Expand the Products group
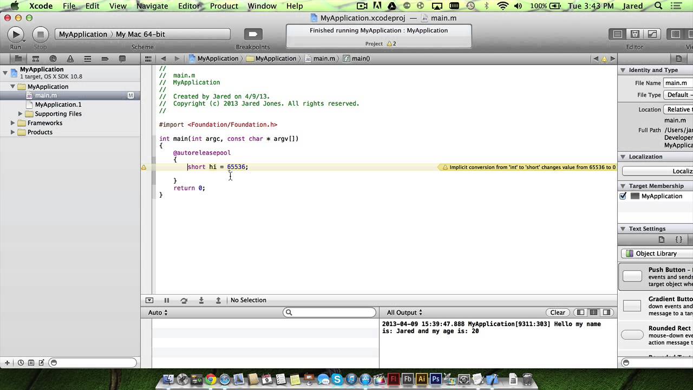The width and height of the screenshot is (693, 390). pos(12,132)
